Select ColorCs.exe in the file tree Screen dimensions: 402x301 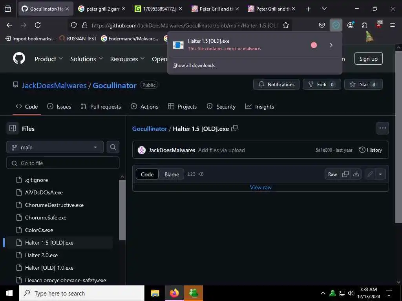[x=39, y=230]
